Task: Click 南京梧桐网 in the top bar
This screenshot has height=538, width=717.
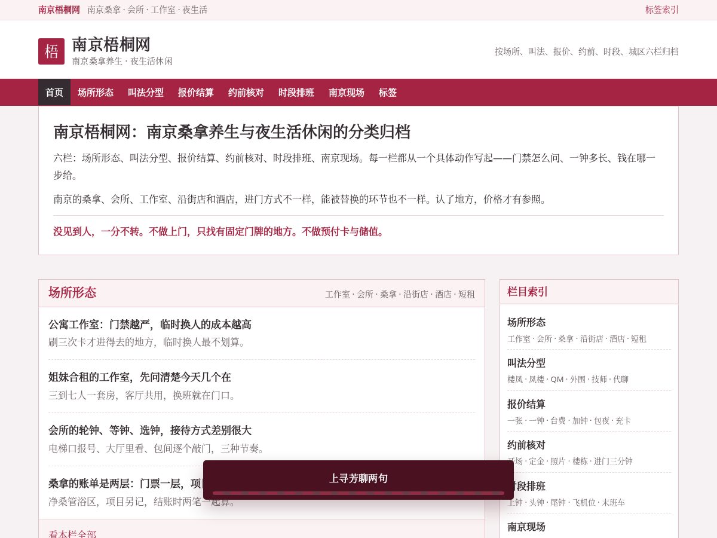Action: pos(59,10)
